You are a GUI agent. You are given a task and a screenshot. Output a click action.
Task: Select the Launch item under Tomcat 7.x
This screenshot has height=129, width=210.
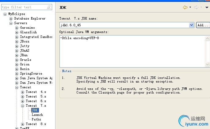tap(37, 115)
